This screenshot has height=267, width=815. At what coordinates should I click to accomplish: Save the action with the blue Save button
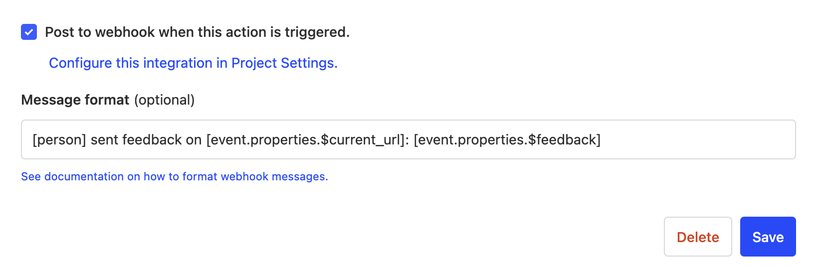(768, 237)
